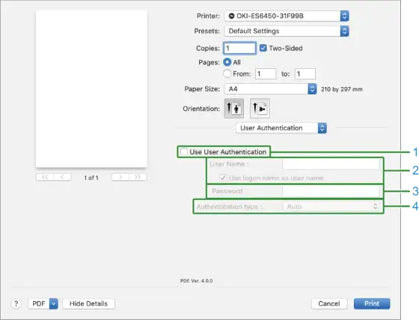Enable Use User Authentication checkbox

[x=184, y=151]
